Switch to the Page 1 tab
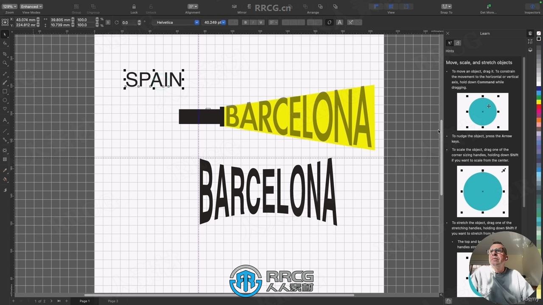543x305 pixels. pyautogui.click(x=84, y=301)
